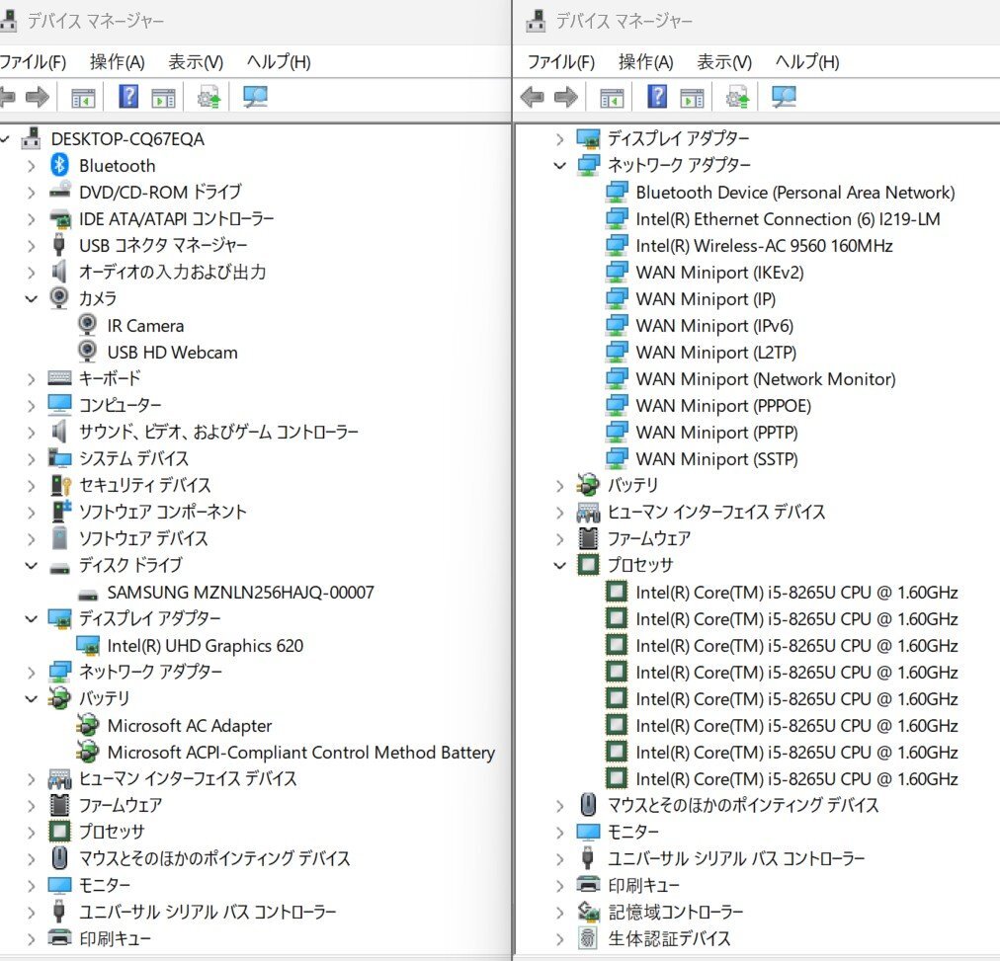Select オーディオの入力および出力 category
The width and height of the screenshot is (1000, 961).
click(x=172, y=273)
